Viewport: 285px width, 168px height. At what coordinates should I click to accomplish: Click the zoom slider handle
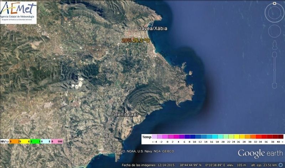[x=274, y=70]
